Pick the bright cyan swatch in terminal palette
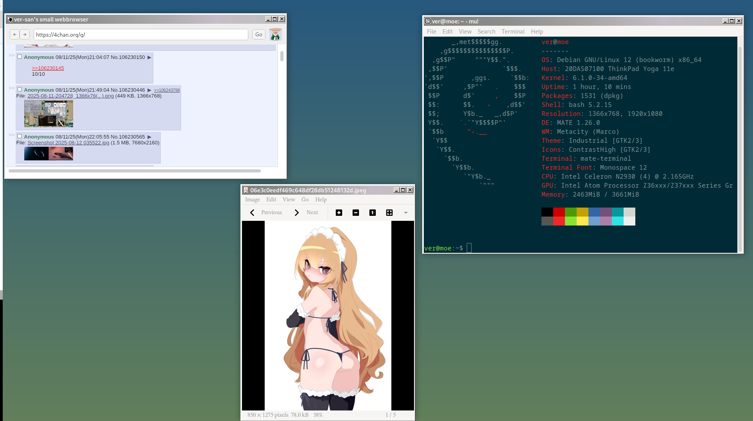Image resolution: width=753 pixels, height=421 pixels. click(x=618, y=221)
